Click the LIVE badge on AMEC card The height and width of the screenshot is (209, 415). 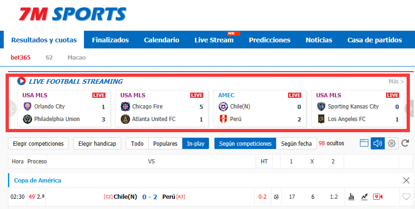pos(295,95)
